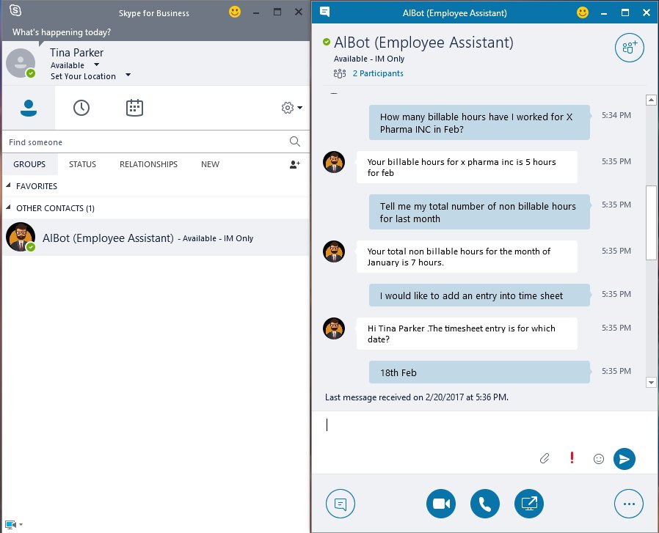Open the 2 Participants link
The height and width of the screenshot is (533, 659).
pos(378,73)
